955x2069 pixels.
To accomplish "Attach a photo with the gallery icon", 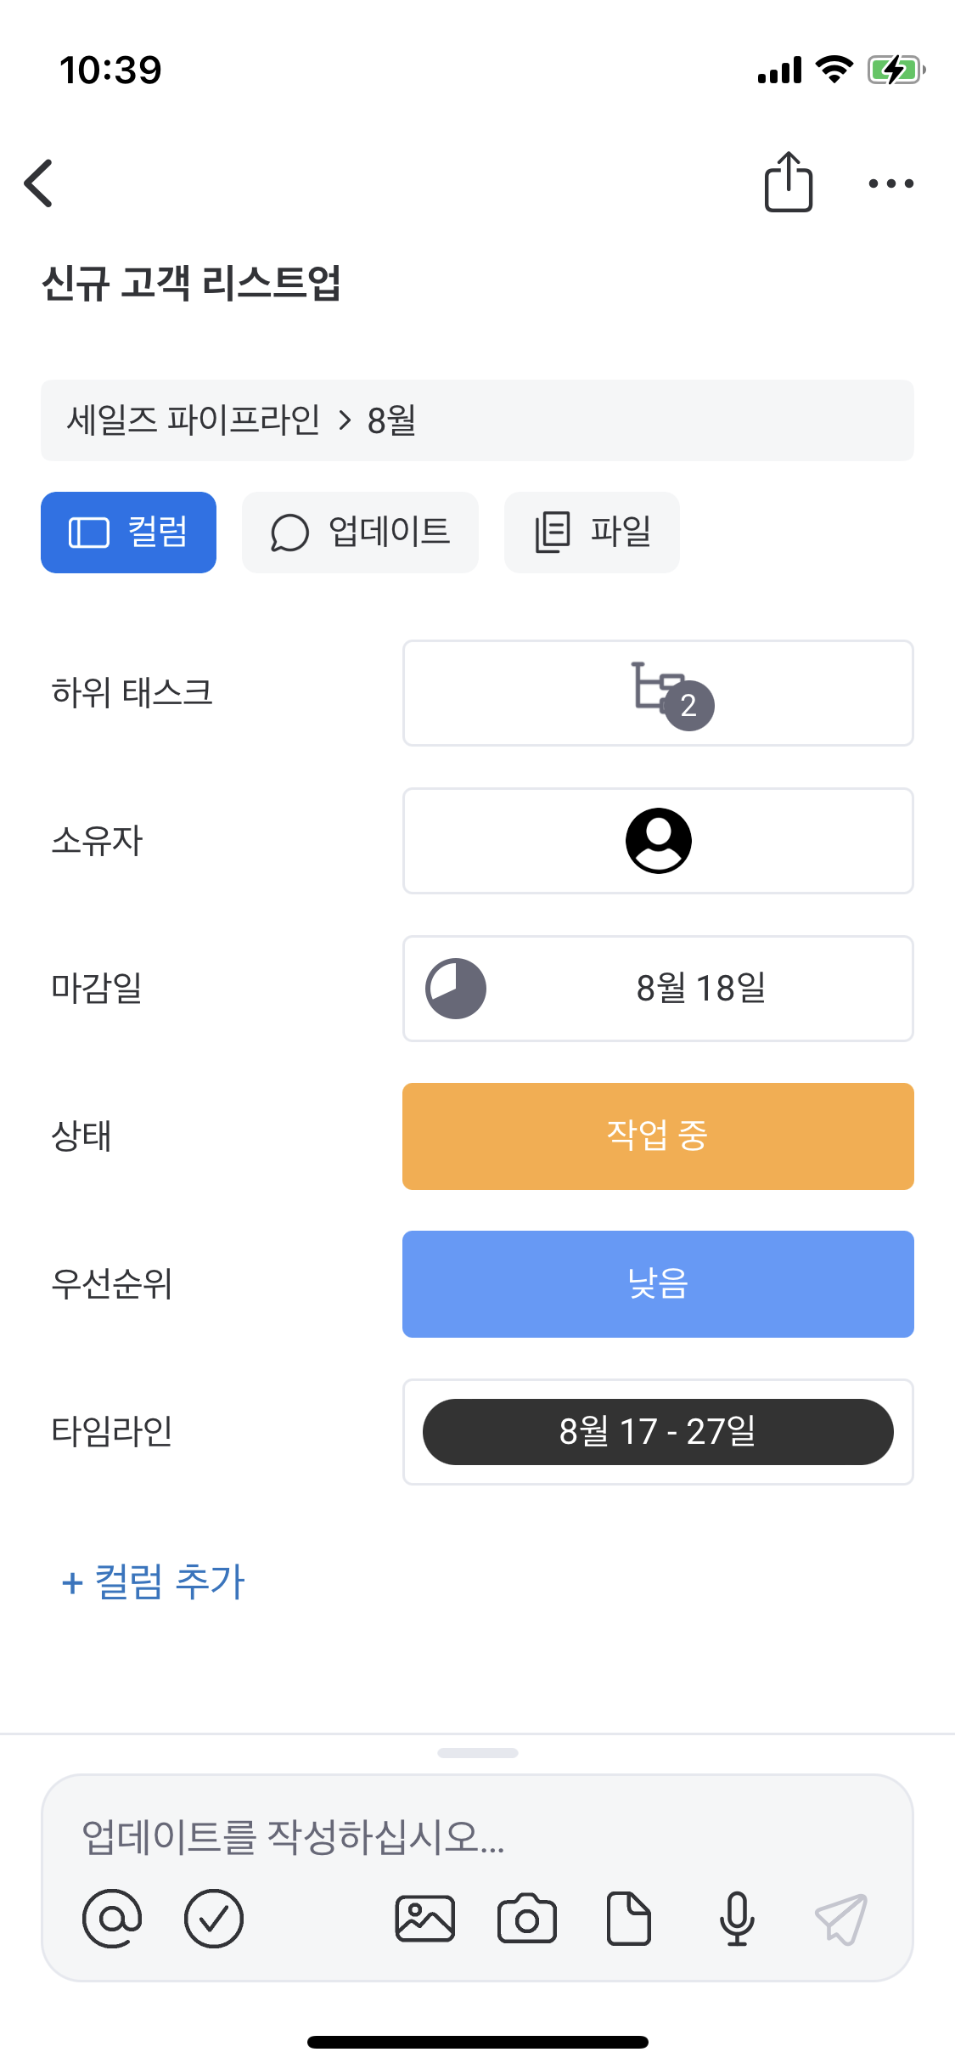I will coord(424,1919).
